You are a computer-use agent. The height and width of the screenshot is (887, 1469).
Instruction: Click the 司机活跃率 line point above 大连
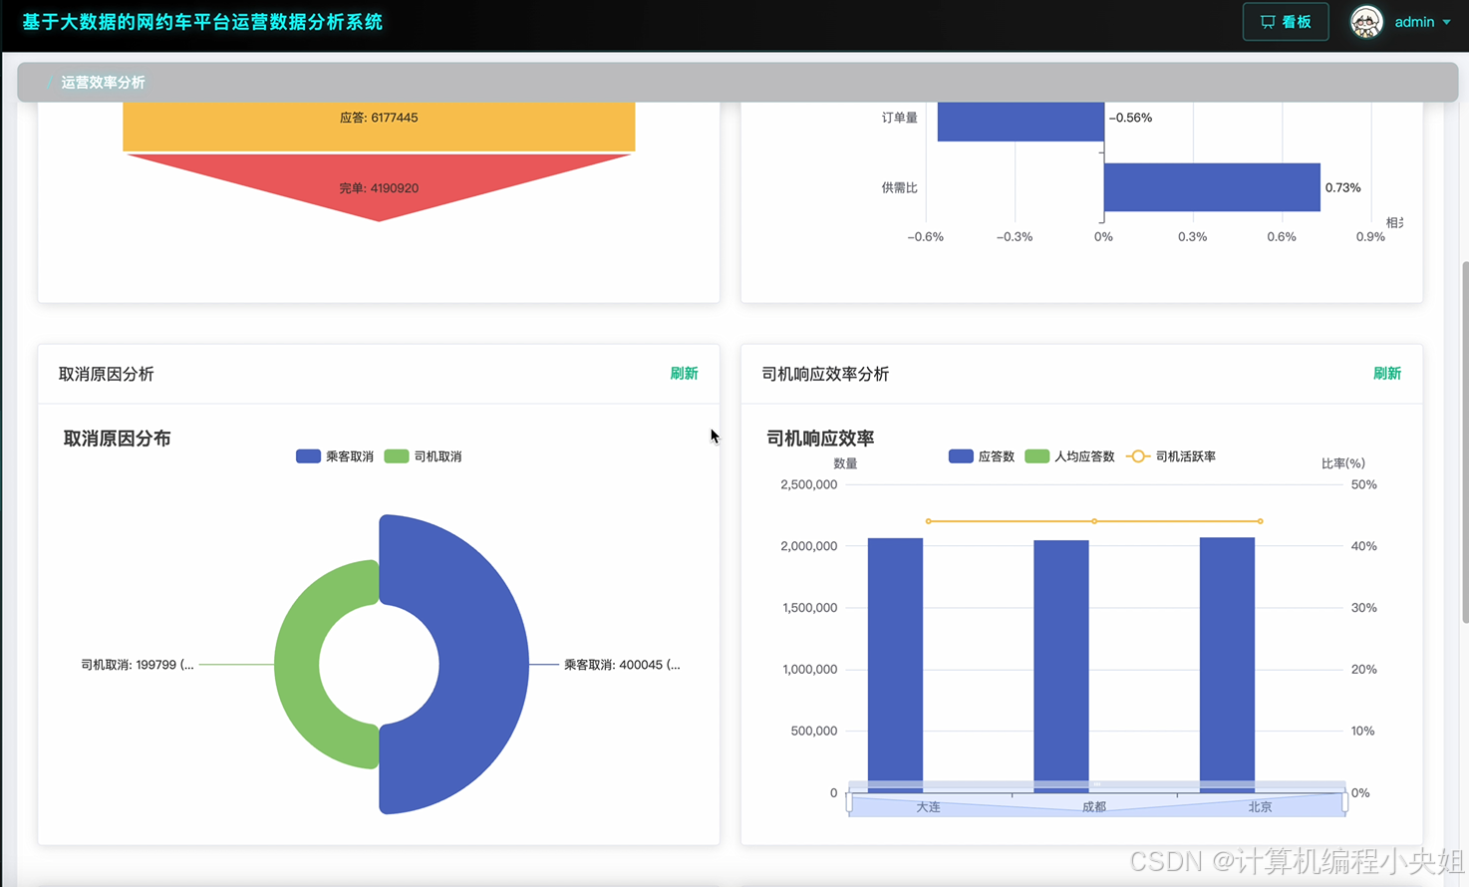tap(928, 521)
